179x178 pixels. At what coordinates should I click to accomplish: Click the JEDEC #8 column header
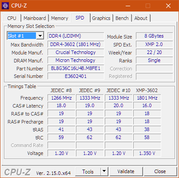point(61,90)
